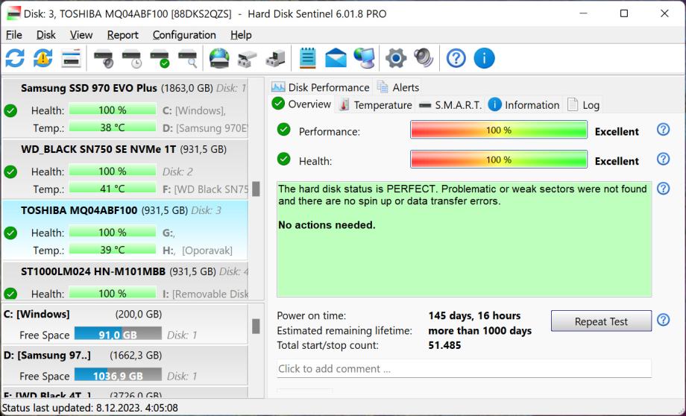Open the report notepad icon
This screenshot has width=686, height=416.
click(x=307, y=58)
